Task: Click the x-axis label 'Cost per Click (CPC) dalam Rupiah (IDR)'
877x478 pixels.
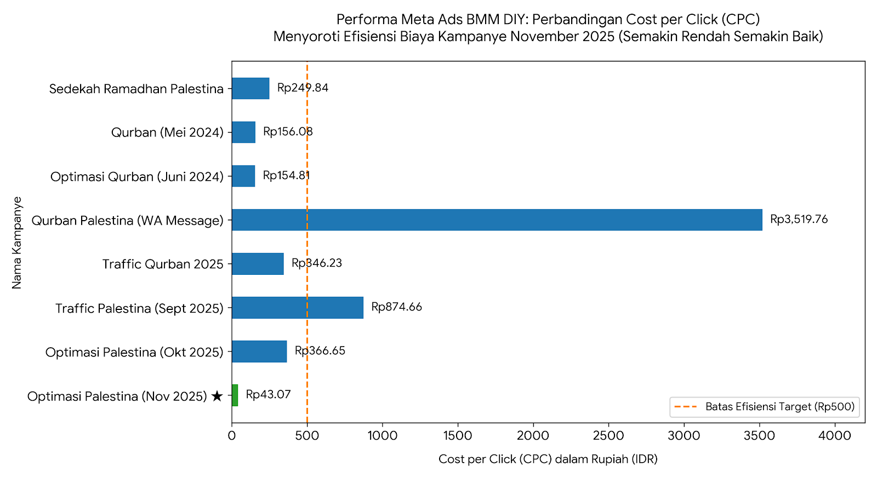Action: (x=548, y=459)
